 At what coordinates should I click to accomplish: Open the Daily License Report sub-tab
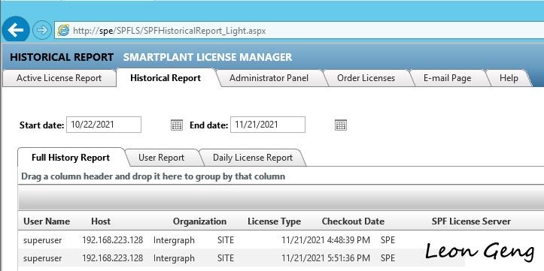(x=253, y=158)
